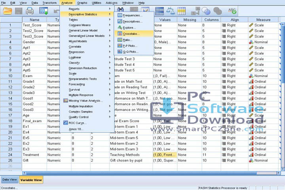Image resolution: width=285 pixels, height=190 pixels.
Task: Select the highlighted Crosstabs entry
Action: coord(134,34)
